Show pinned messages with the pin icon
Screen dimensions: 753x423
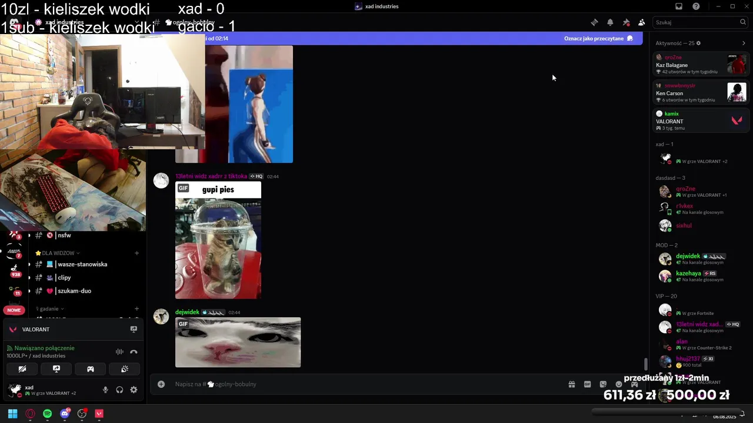click(x=626, y=22)
